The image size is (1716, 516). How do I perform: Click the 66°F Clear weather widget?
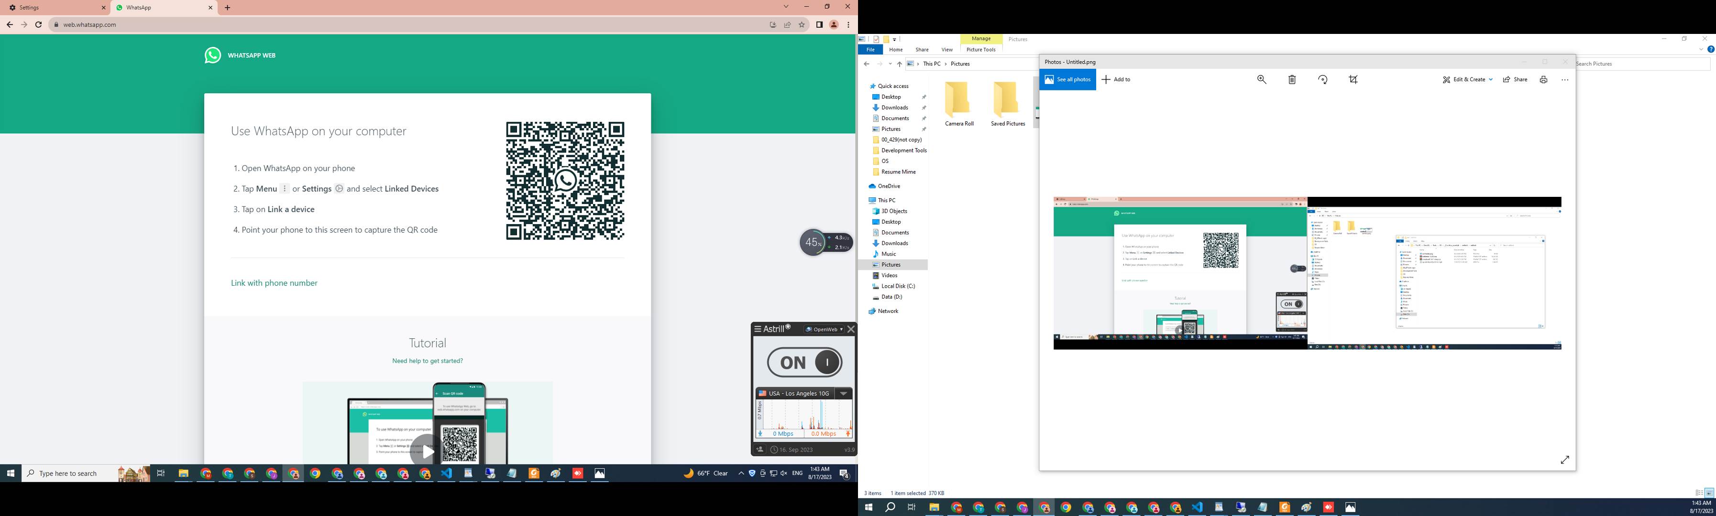[x=706, y=473]
